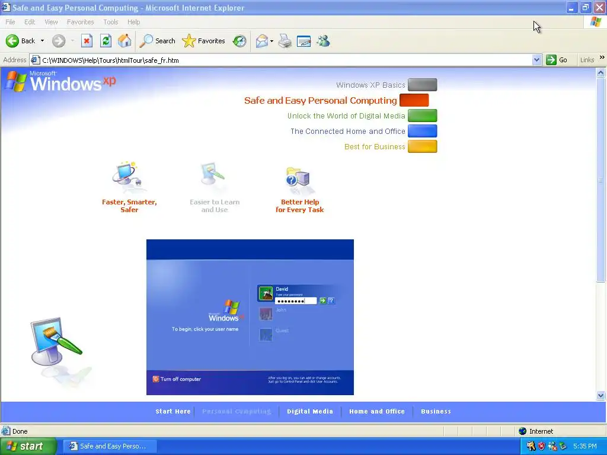The width and height of the screenshot is (607, 455).
Task: Select the Personal Computing bottom tab
Action: click(237, 411)
